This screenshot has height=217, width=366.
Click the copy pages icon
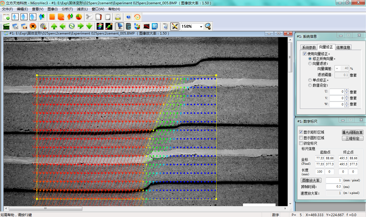tap(99, 17)
